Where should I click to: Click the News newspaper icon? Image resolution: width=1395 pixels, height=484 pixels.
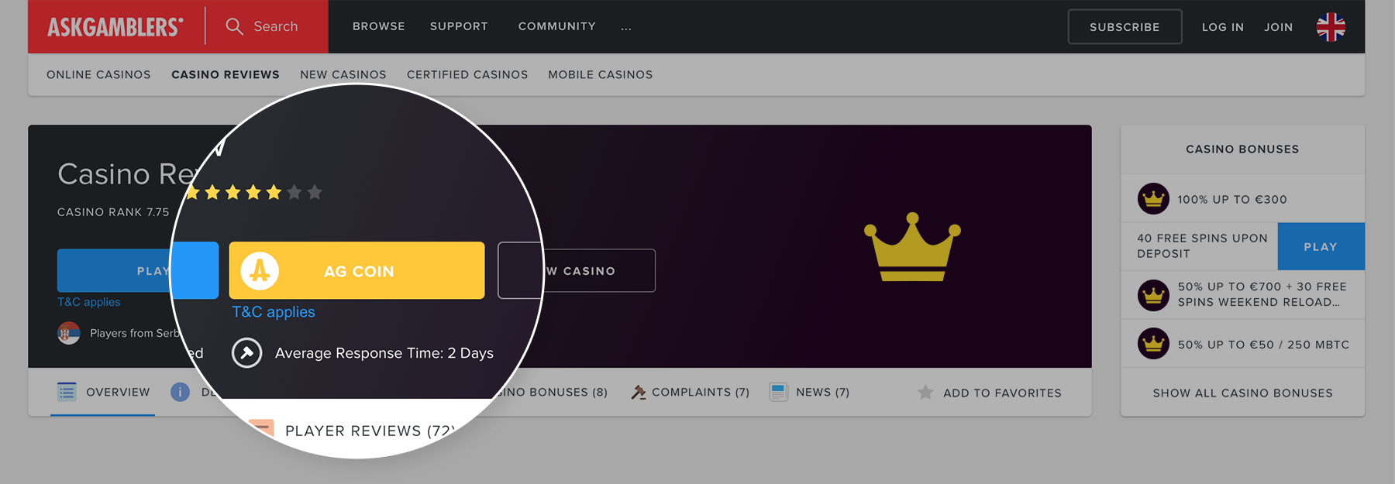[x=778, y=392]
